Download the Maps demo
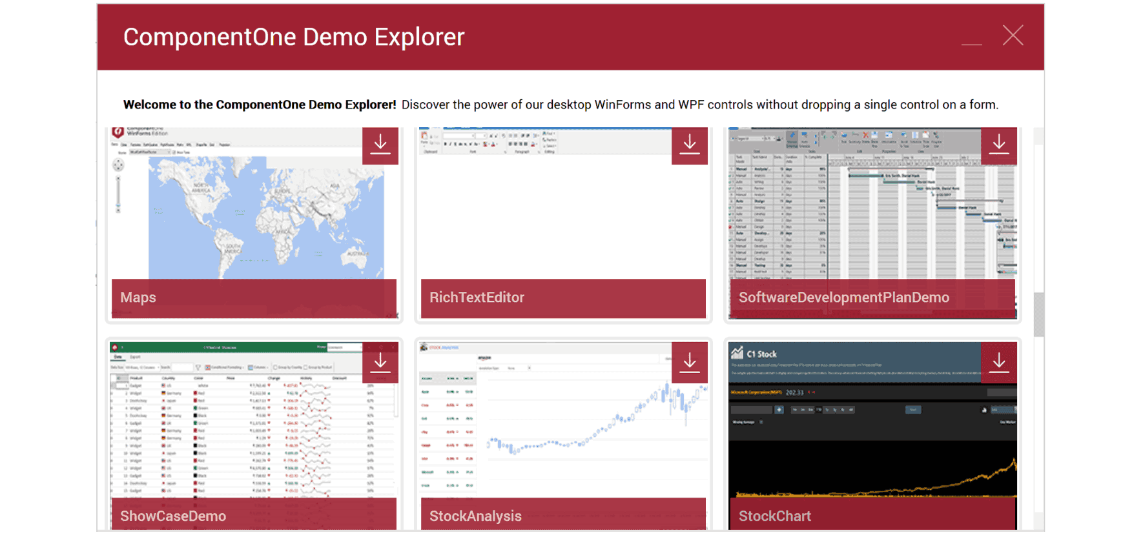This screenshot has width=1143, height=537. click(x=380, y=145)
